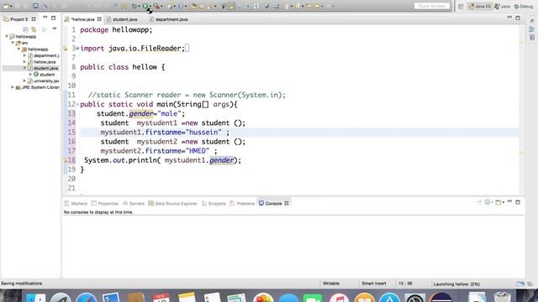The width and height of the screenshot is (538, 302).
Task: Select the student class item in tree
Action: [x=45, y=75]
